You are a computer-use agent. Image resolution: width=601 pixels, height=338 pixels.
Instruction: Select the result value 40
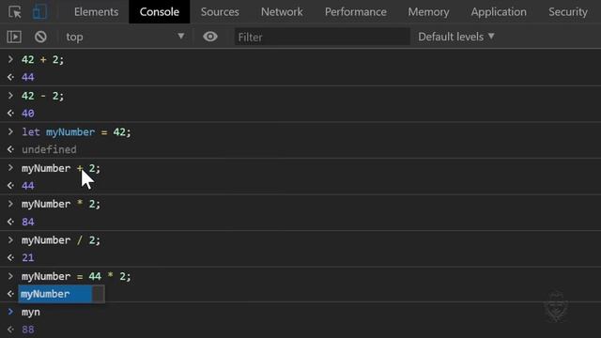tap(28, 114)
